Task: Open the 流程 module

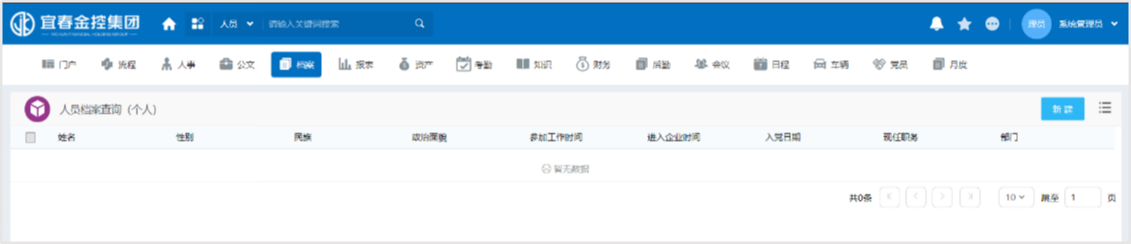Action: [118, 64]
